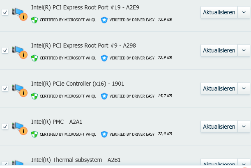
Task: Click Aktualisieren for Root Port #9 - A298
Action: (x=219, y=50)
